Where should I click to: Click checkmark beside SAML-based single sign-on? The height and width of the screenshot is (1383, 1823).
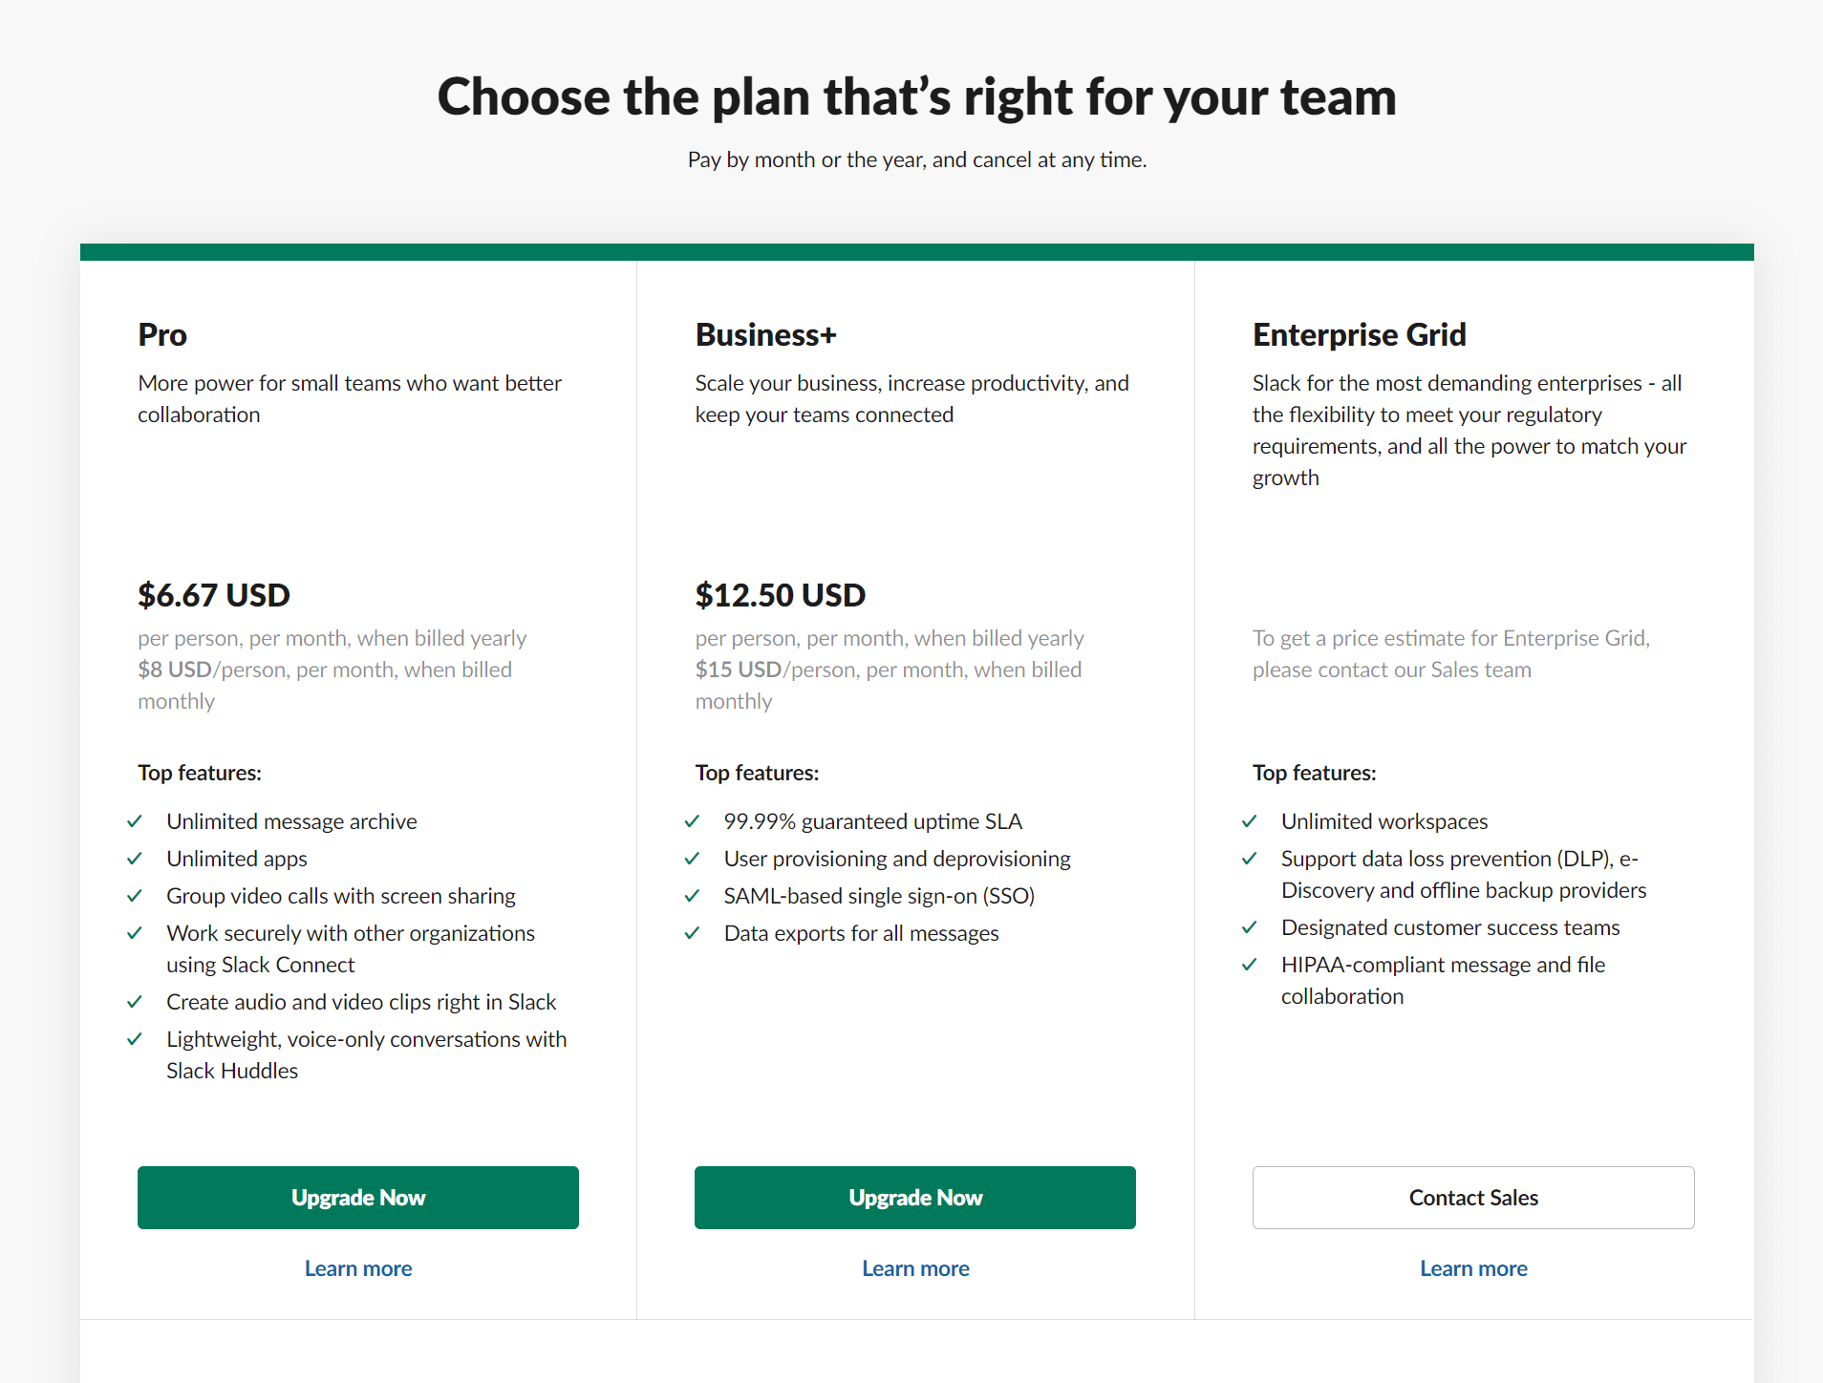pos(692,896)
